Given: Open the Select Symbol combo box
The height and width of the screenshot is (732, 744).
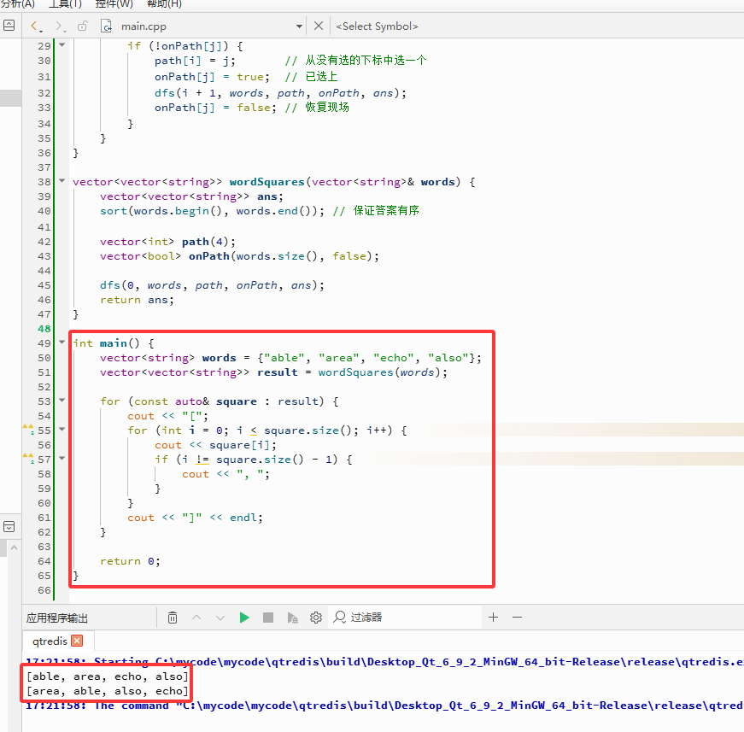Looking at the screenshot, I should [x=378, y=26].
